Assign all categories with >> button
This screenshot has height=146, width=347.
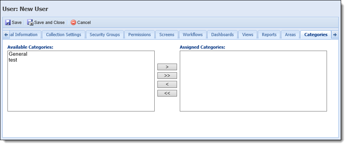tap(167, 76)
